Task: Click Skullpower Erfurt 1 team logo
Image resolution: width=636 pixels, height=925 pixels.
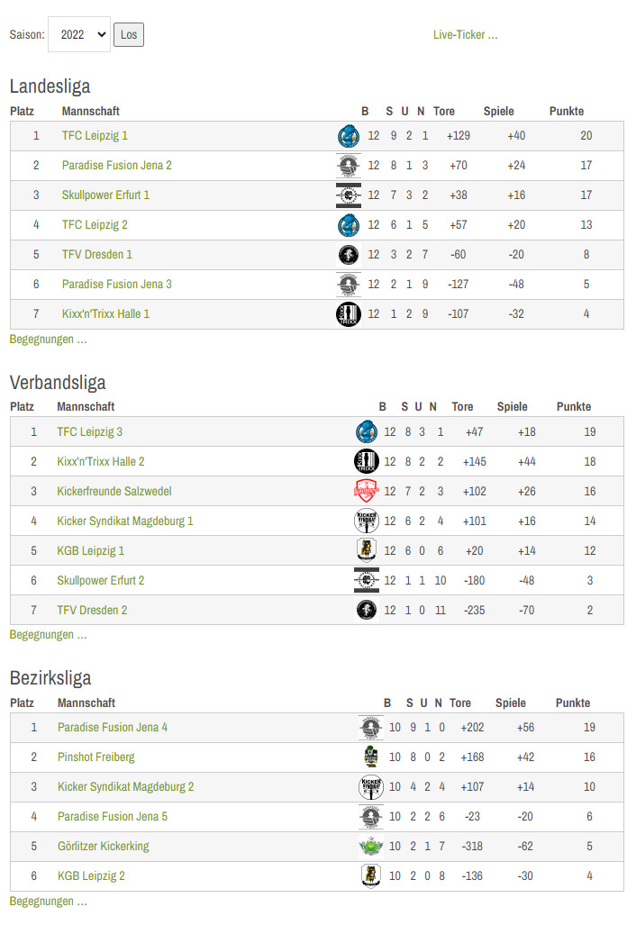Action: click(348, 195)
